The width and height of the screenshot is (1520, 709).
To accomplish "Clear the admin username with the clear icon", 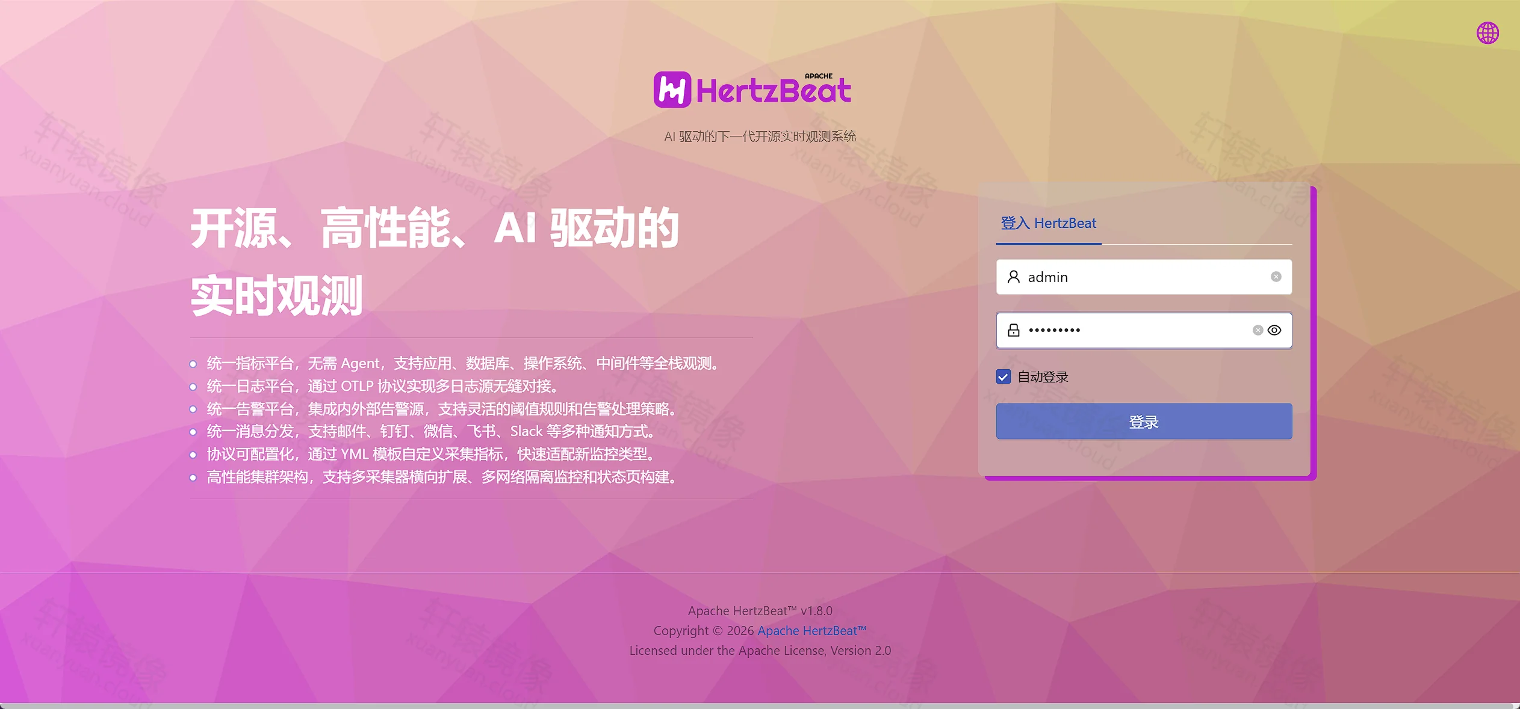I will (1276, 277).
